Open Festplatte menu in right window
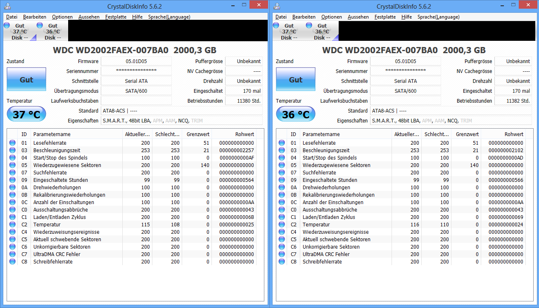Viewport: 539px width, 308px height. point(385,17)
